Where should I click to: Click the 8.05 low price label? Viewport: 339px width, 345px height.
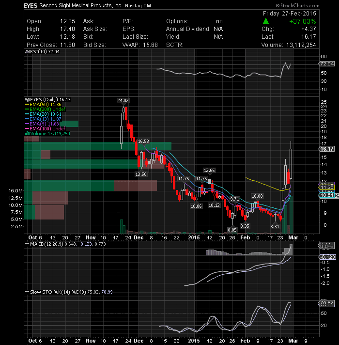pos(232,230)
